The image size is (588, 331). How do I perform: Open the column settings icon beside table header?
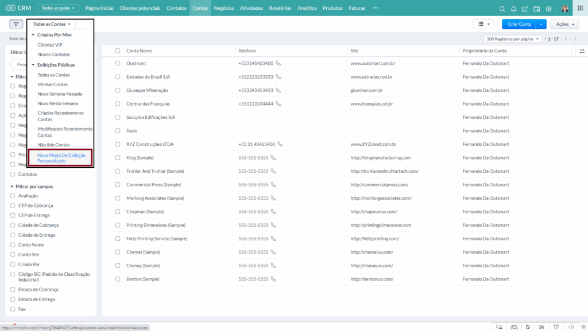582,51
